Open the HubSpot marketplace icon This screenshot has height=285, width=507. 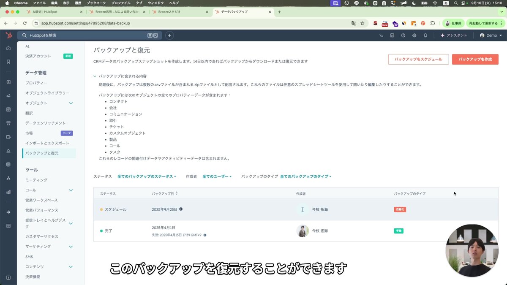click(392, 35)
